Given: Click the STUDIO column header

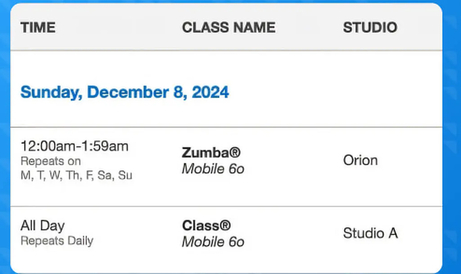Looking at the screenshot, I should (x=370, y=28).
